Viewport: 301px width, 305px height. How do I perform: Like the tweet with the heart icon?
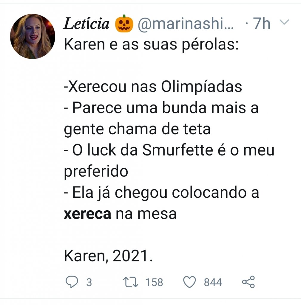pyautogui.click(x=189, y=282)
